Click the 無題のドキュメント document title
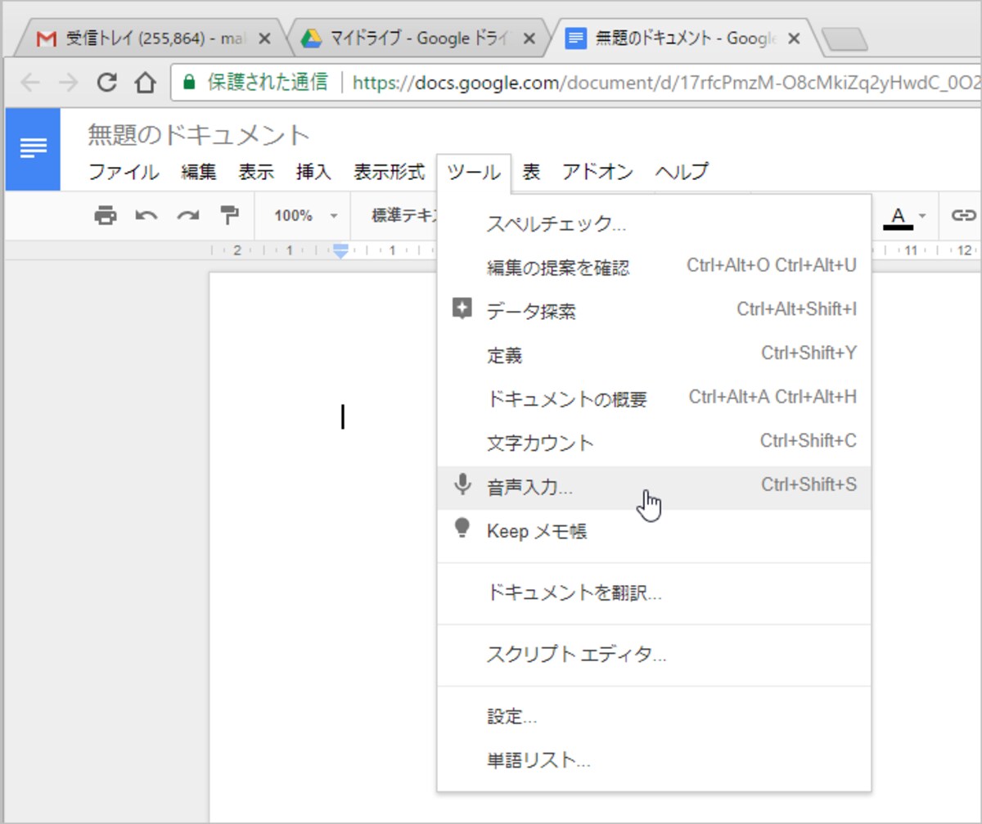Viewport: 982px width, 824px height. point(199,135)
